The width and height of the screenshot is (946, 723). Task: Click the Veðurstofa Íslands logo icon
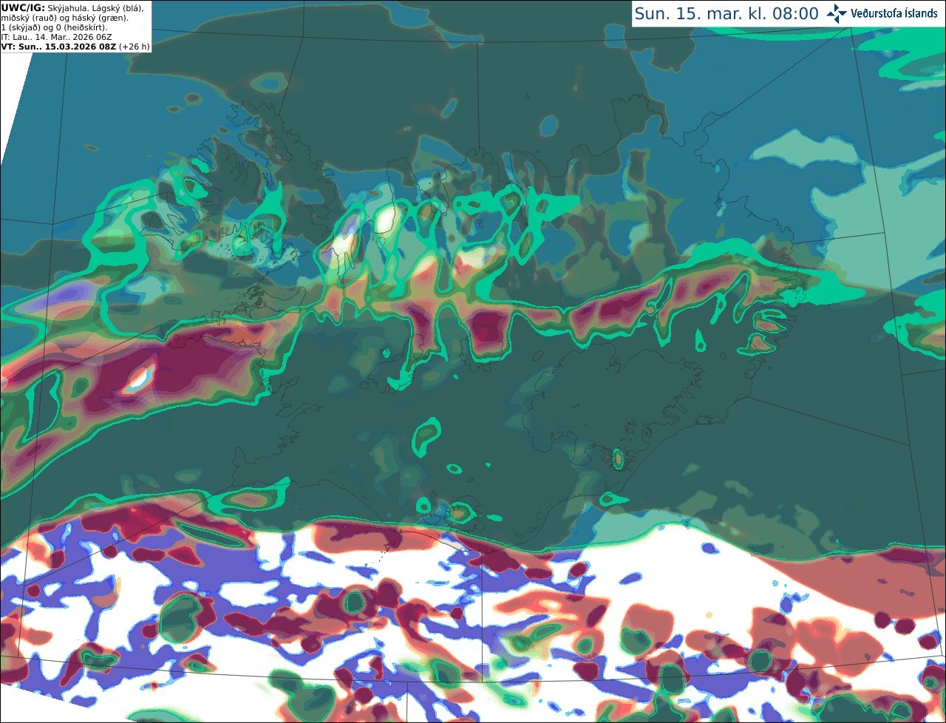tap(837, 13)
